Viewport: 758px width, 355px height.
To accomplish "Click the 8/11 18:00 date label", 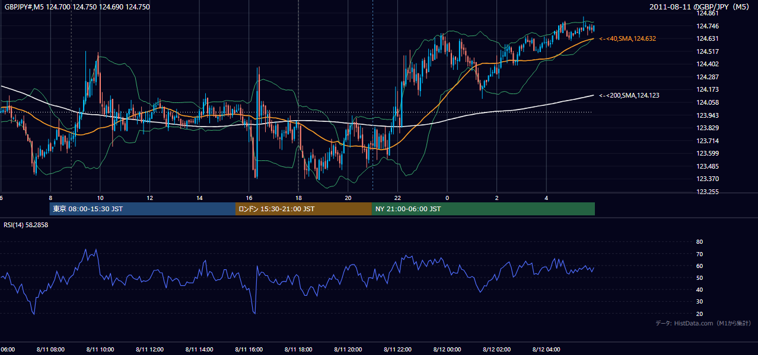I will pyautogui.click(x=298, y=350).
